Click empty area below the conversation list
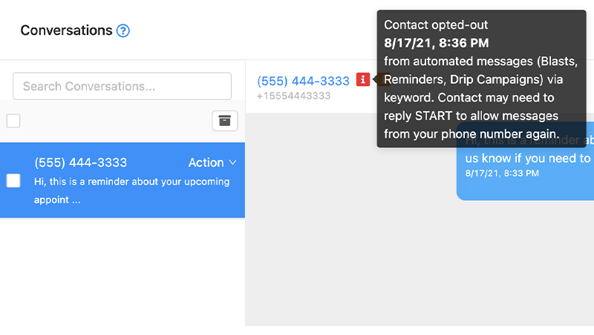 point(123,272)
